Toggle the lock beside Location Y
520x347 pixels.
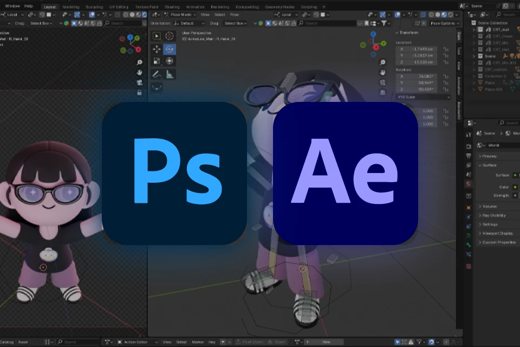(446, 55)
